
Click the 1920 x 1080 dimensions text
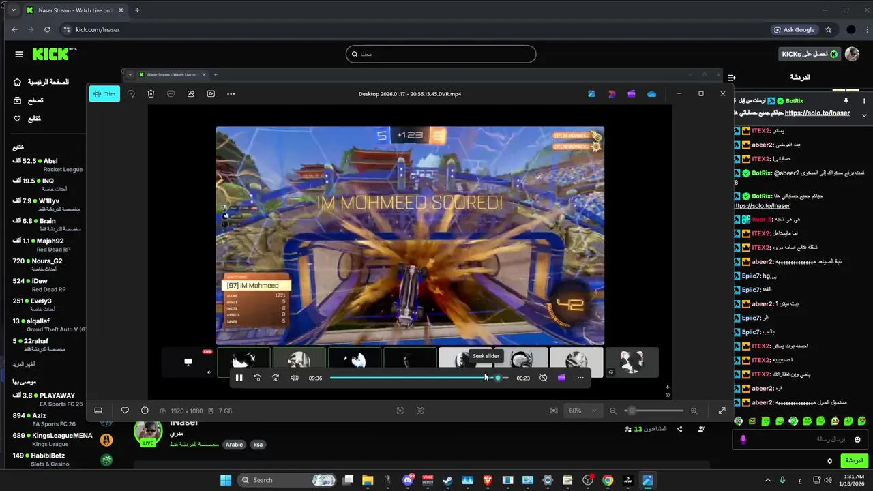[187, 411]
